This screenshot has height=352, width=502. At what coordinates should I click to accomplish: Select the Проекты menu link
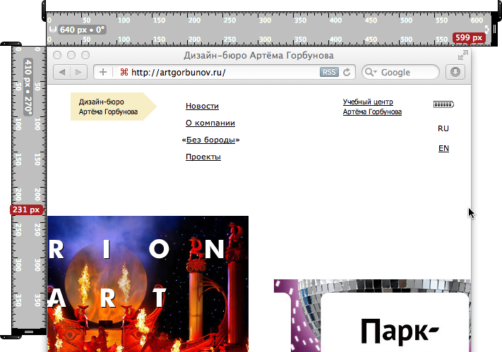(x=203, y=157)
